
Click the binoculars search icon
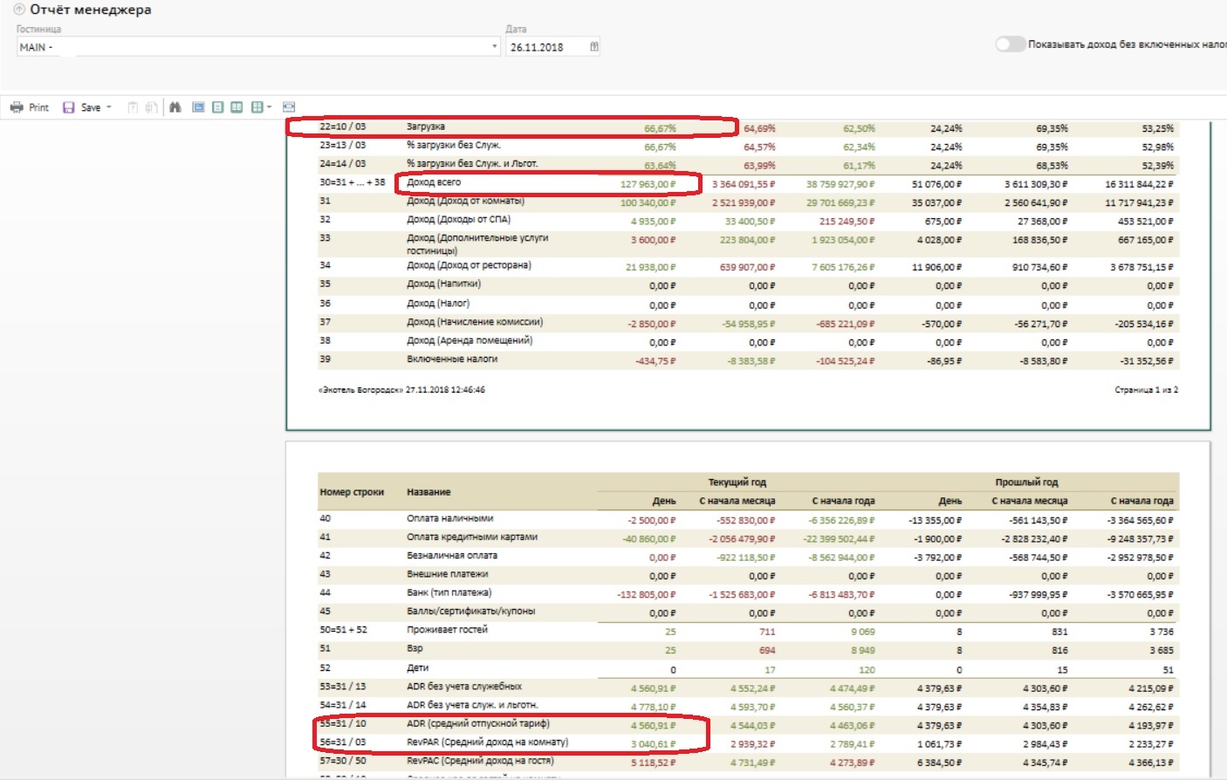point(175,107)
